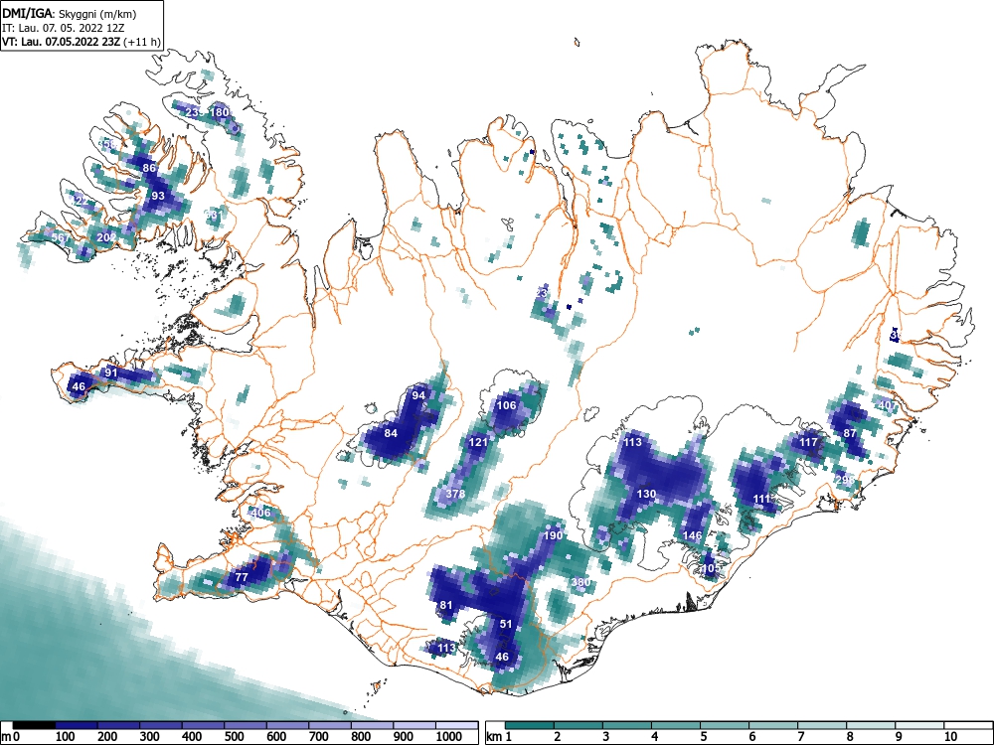The width and height of the screenshot is (994, 745).
Task: Click the map value 202
Action: (106, 237)
